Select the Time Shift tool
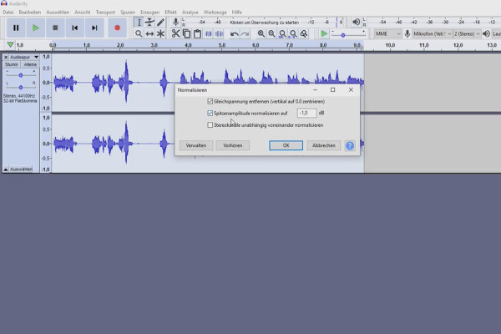The image size is (501, 334). 149,33
